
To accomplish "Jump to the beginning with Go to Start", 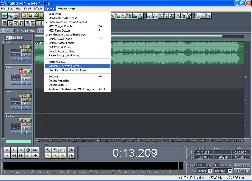I will coord(7,155).
